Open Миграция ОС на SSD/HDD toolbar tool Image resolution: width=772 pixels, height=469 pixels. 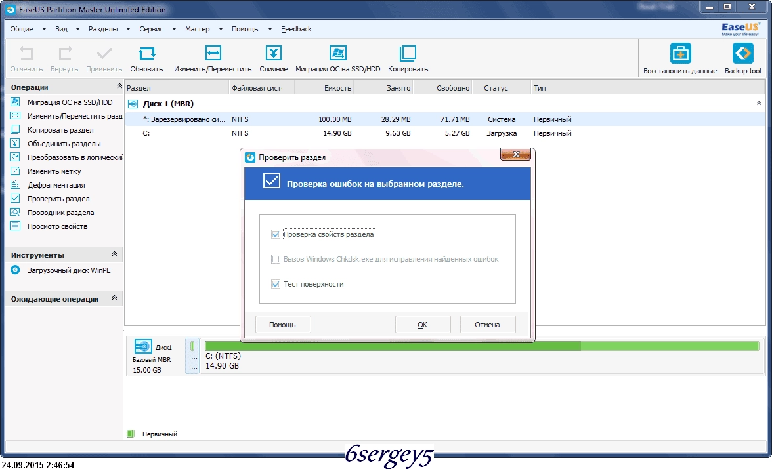coord(337,53)
